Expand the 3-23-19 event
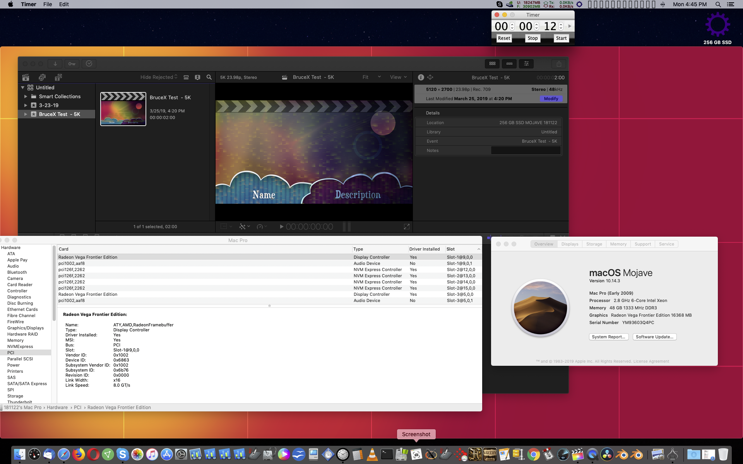Viewport: 743px width, 464px height. (26, 106)
